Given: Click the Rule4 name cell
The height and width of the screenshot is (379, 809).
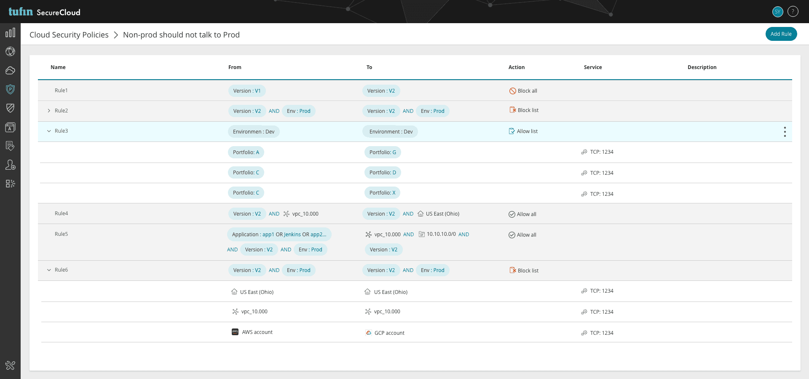Looking at the screenshot, I should (61, 214).
